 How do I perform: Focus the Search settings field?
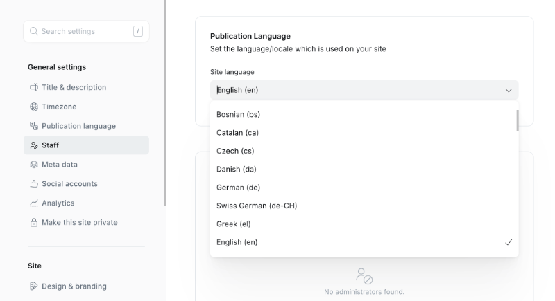(86, 31)
